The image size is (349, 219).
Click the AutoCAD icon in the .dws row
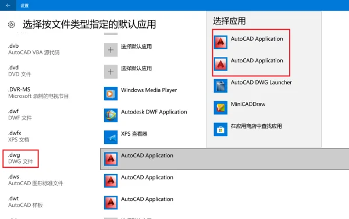[111, 181]
